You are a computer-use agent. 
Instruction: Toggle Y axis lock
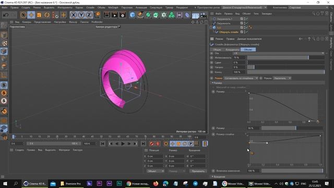[81, 15]
